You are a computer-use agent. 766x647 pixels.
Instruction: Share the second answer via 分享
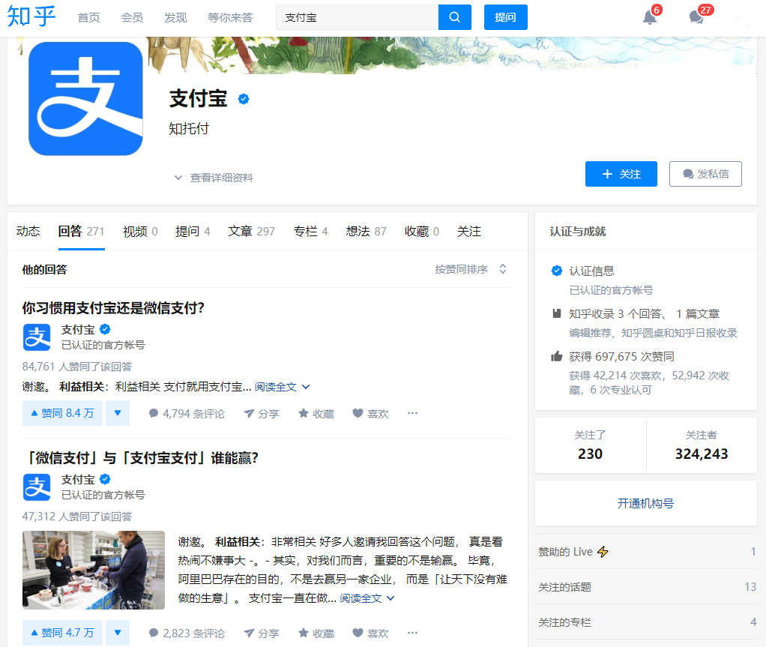pyautogui.click(x=262, y=633)
